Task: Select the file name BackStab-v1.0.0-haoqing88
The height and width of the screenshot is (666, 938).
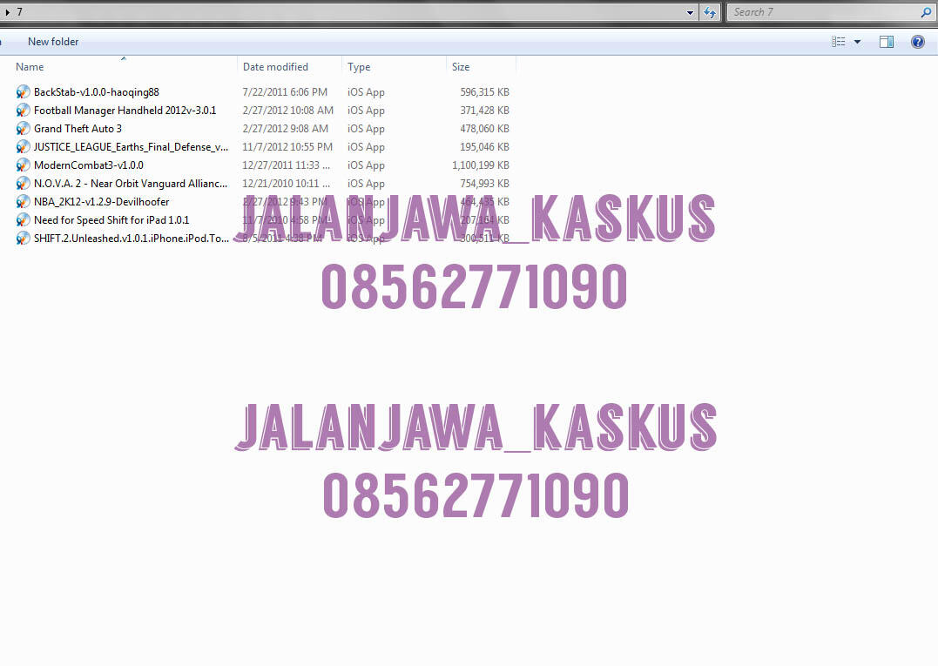Action: point(97,92)
